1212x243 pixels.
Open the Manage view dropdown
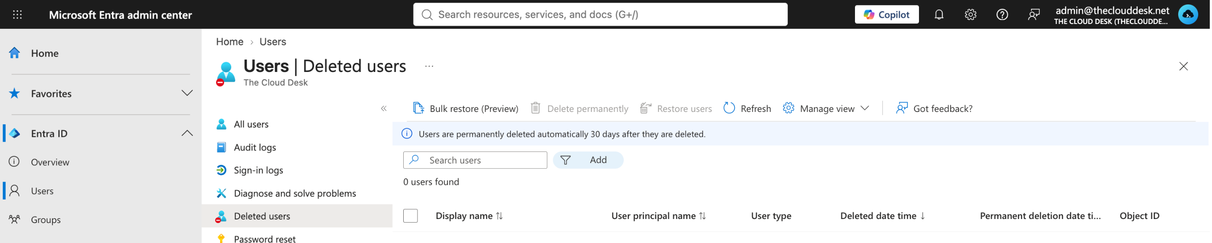(x=826, y=108)
